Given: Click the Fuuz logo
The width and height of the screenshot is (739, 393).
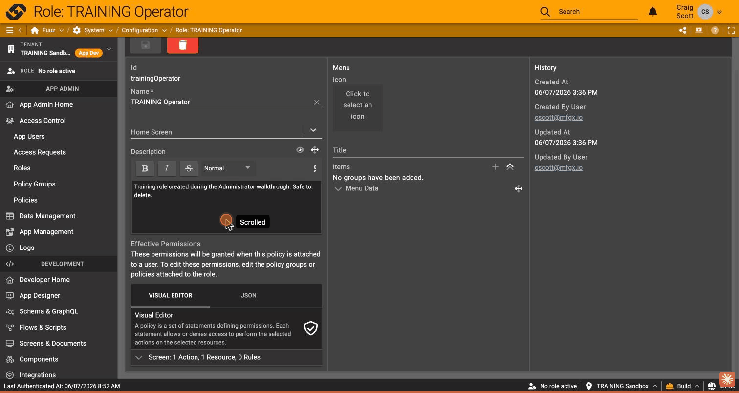Looking at the screenshot, I should point(16,12).
